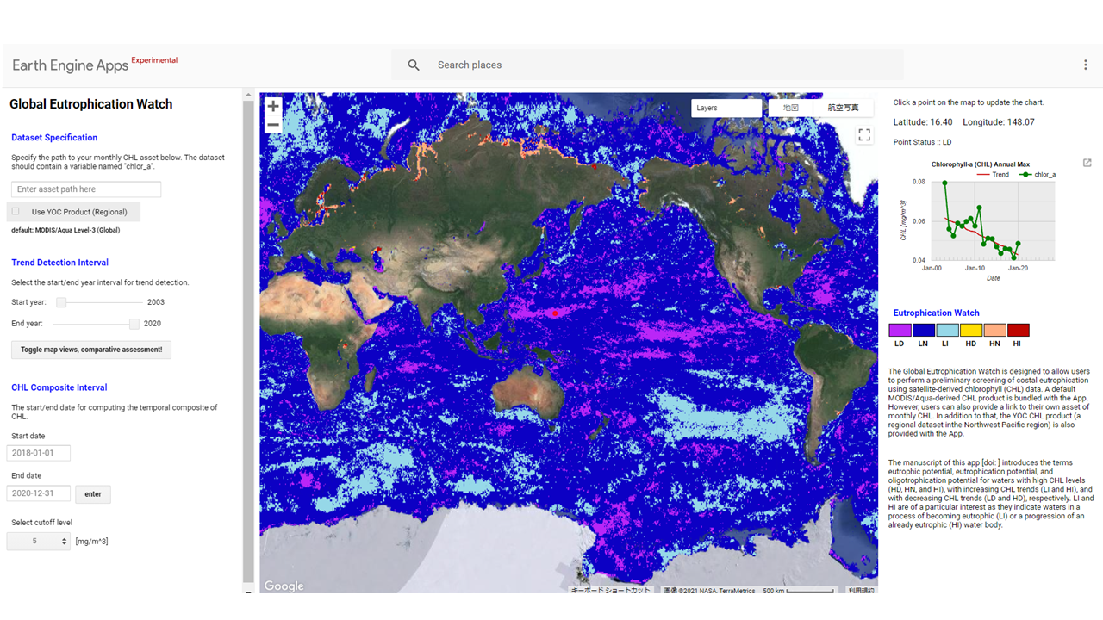Switch to 航空写真 satellite map type
The width and height of the screenshot is (1103, 620).
pyautogui.click(x=843, y=108)
